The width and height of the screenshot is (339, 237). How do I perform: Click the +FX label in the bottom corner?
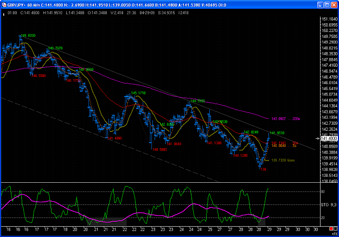335,234
